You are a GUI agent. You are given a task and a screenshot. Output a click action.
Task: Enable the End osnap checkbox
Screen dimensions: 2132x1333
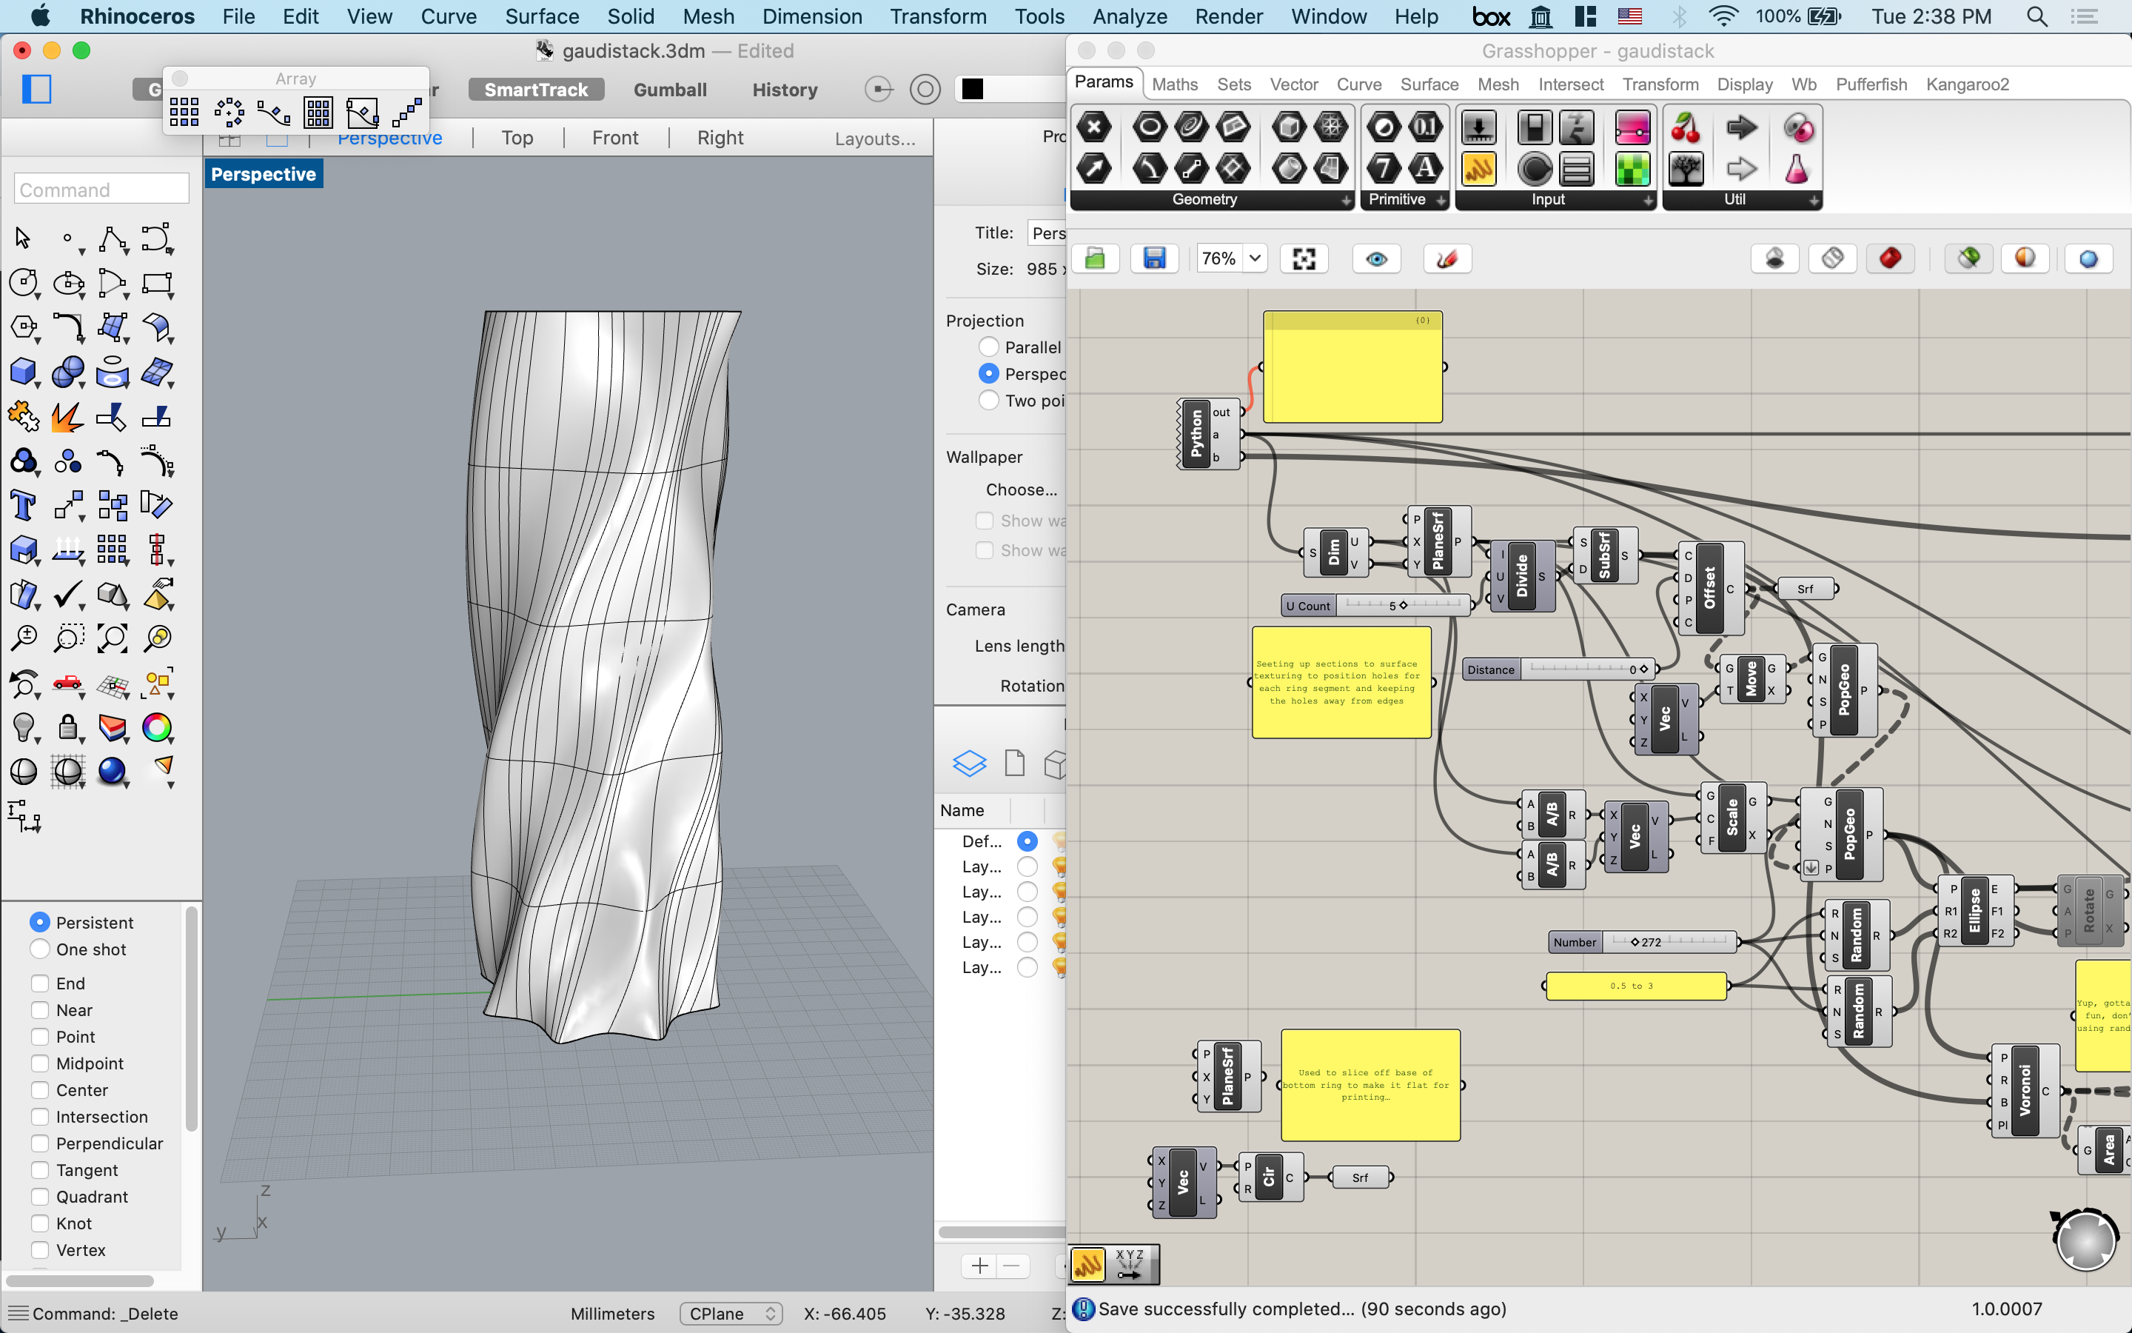tap(40, 983)
